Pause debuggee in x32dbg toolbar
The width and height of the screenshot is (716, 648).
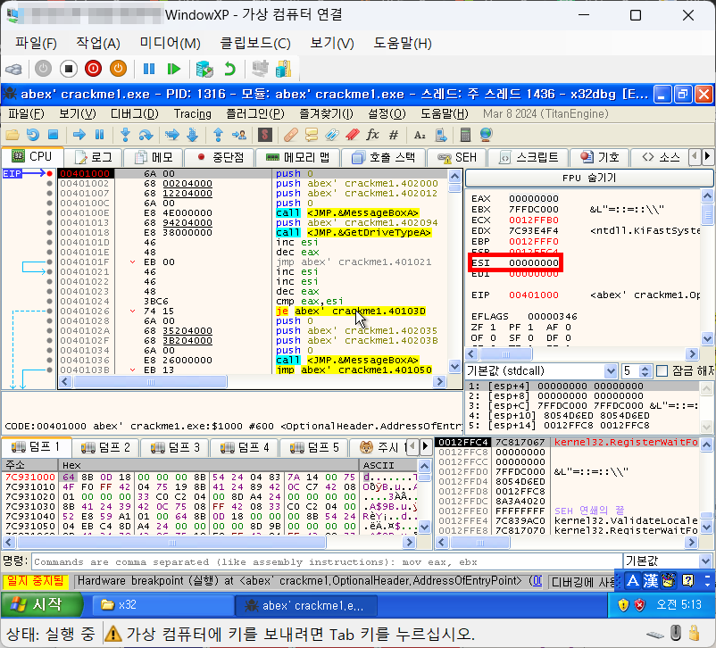(x=100, y=135)
